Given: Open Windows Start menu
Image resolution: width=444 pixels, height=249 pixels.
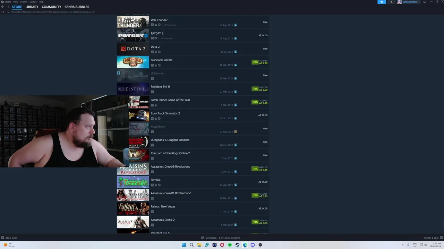Looking at the screenshot, I should click(x=184, y=245).
